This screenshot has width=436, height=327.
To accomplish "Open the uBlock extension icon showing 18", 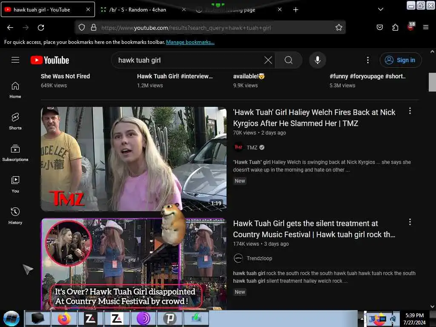I will pyautogui.click(x=411, y=26).
